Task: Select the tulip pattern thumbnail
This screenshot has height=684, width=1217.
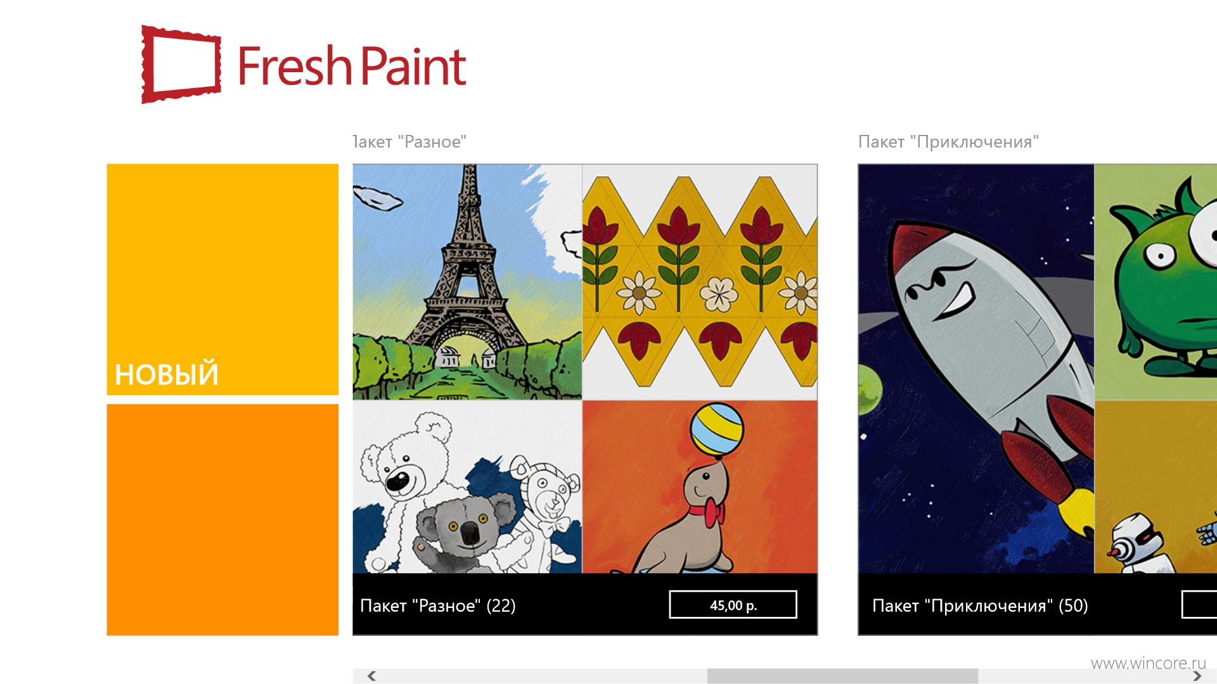Action: coord(700,282)
